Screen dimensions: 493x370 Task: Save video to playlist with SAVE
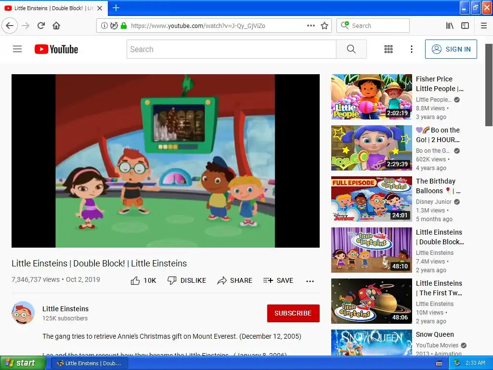pyautogui.click(x=278, y=280)
